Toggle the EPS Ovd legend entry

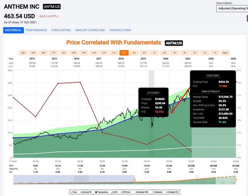click(126, 192)
